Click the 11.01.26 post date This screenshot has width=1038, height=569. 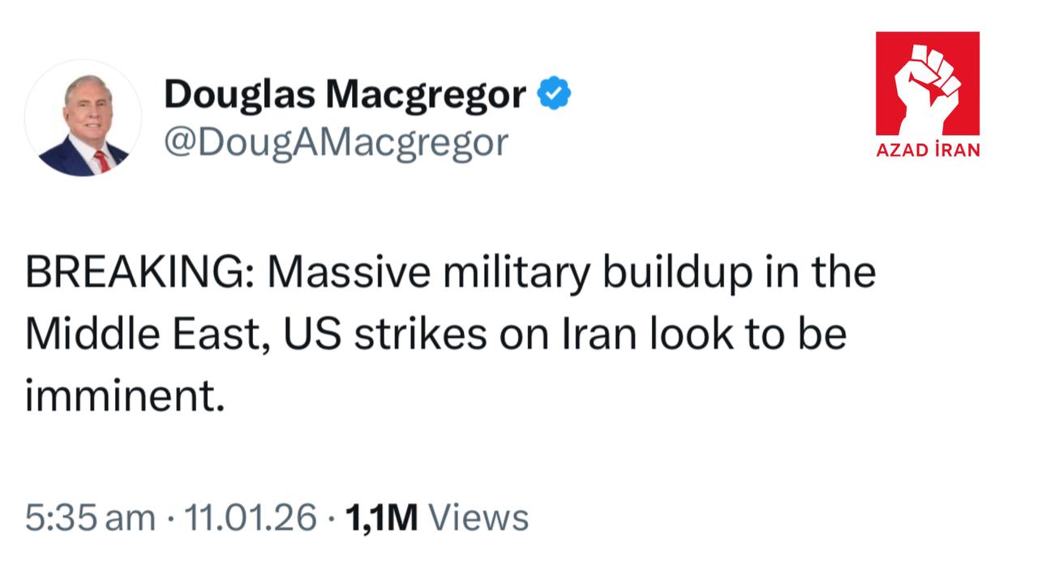(x=251, y=517)
